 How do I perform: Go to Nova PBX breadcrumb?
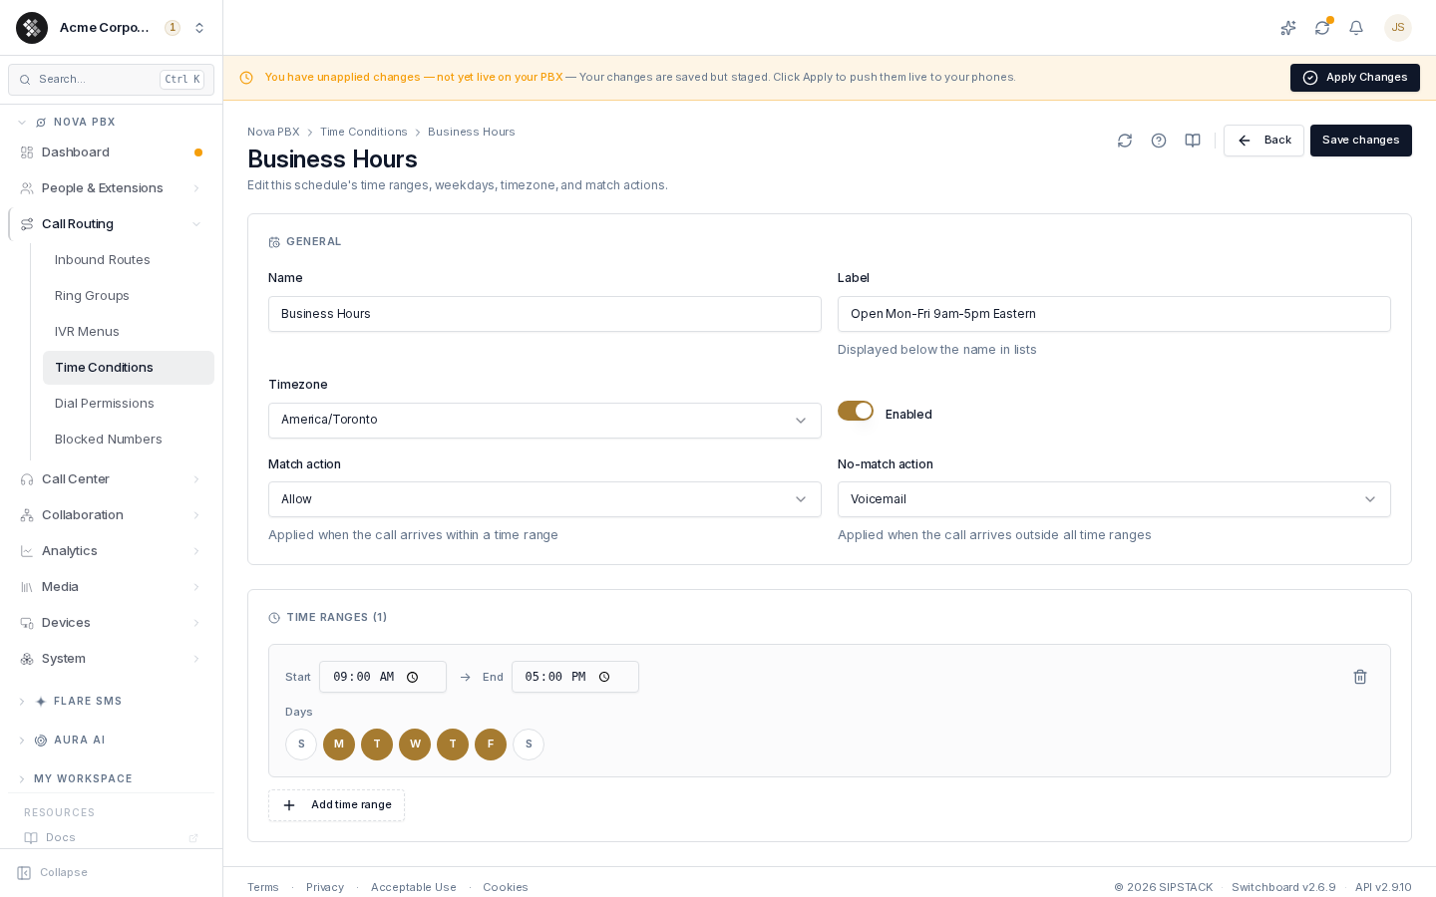tap(273, 133)
